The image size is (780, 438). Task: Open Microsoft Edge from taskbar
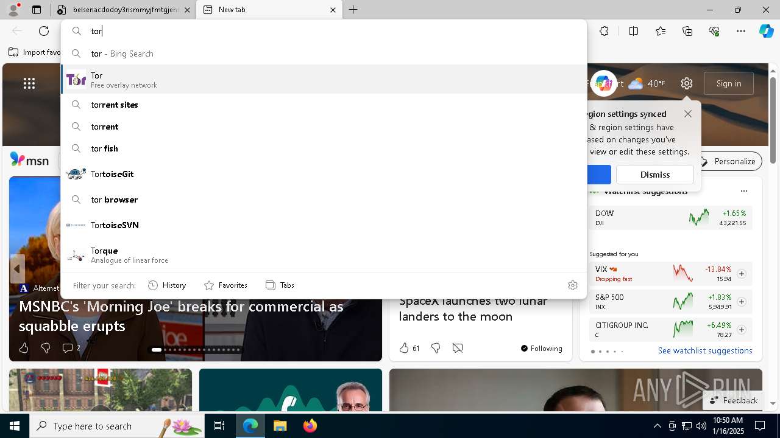click(250, 426)
